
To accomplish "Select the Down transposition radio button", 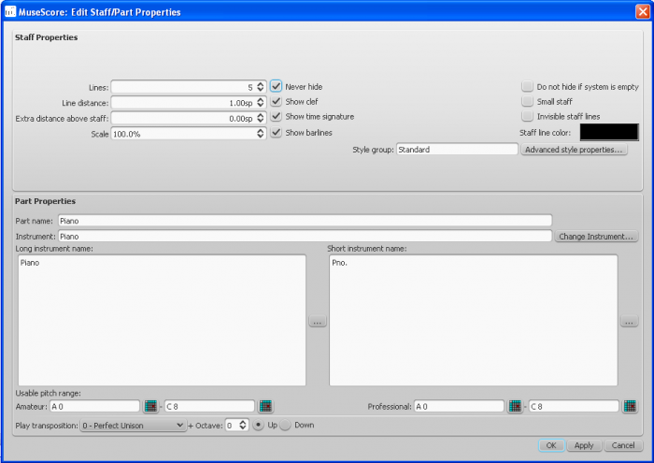I will pos(285,425).
